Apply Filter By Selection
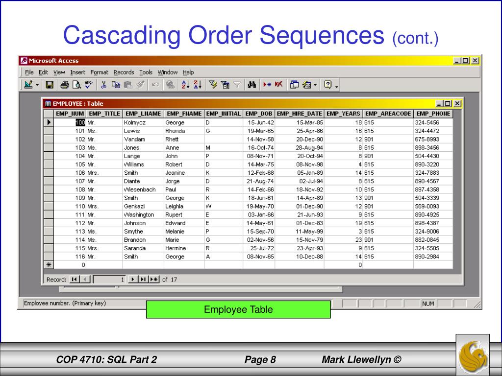Image resolution: width=502 pixels, height=376 pixels. [x=213, y=85]
